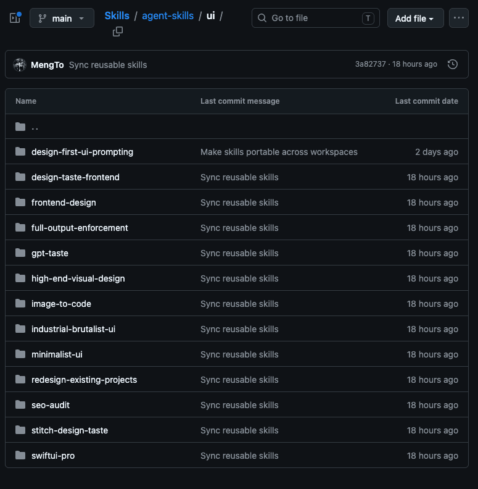Open the Add file dropdown
Image resolution: width=478 pixels, height=489 pixels.
point(415,19)
